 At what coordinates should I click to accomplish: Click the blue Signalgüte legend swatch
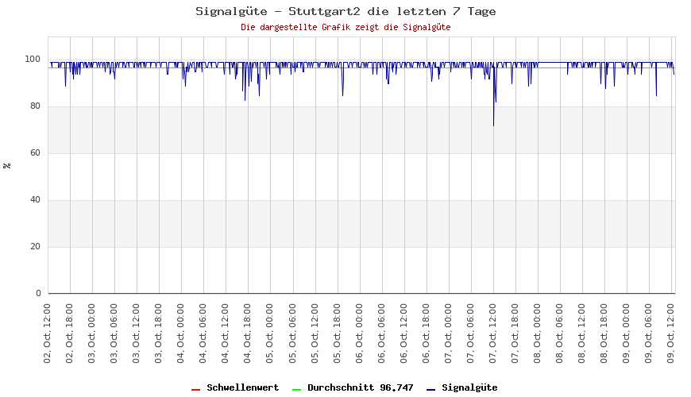click(430, 389)
